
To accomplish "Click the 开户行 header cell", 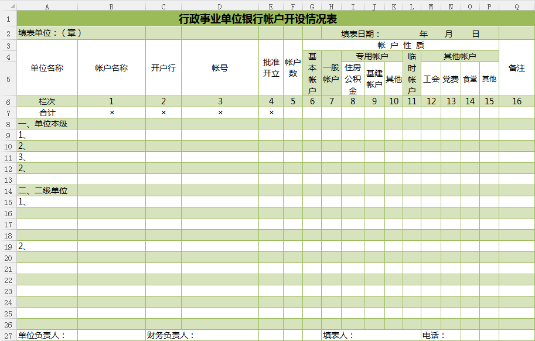I will pyautogui.click(x=163, y=68).
